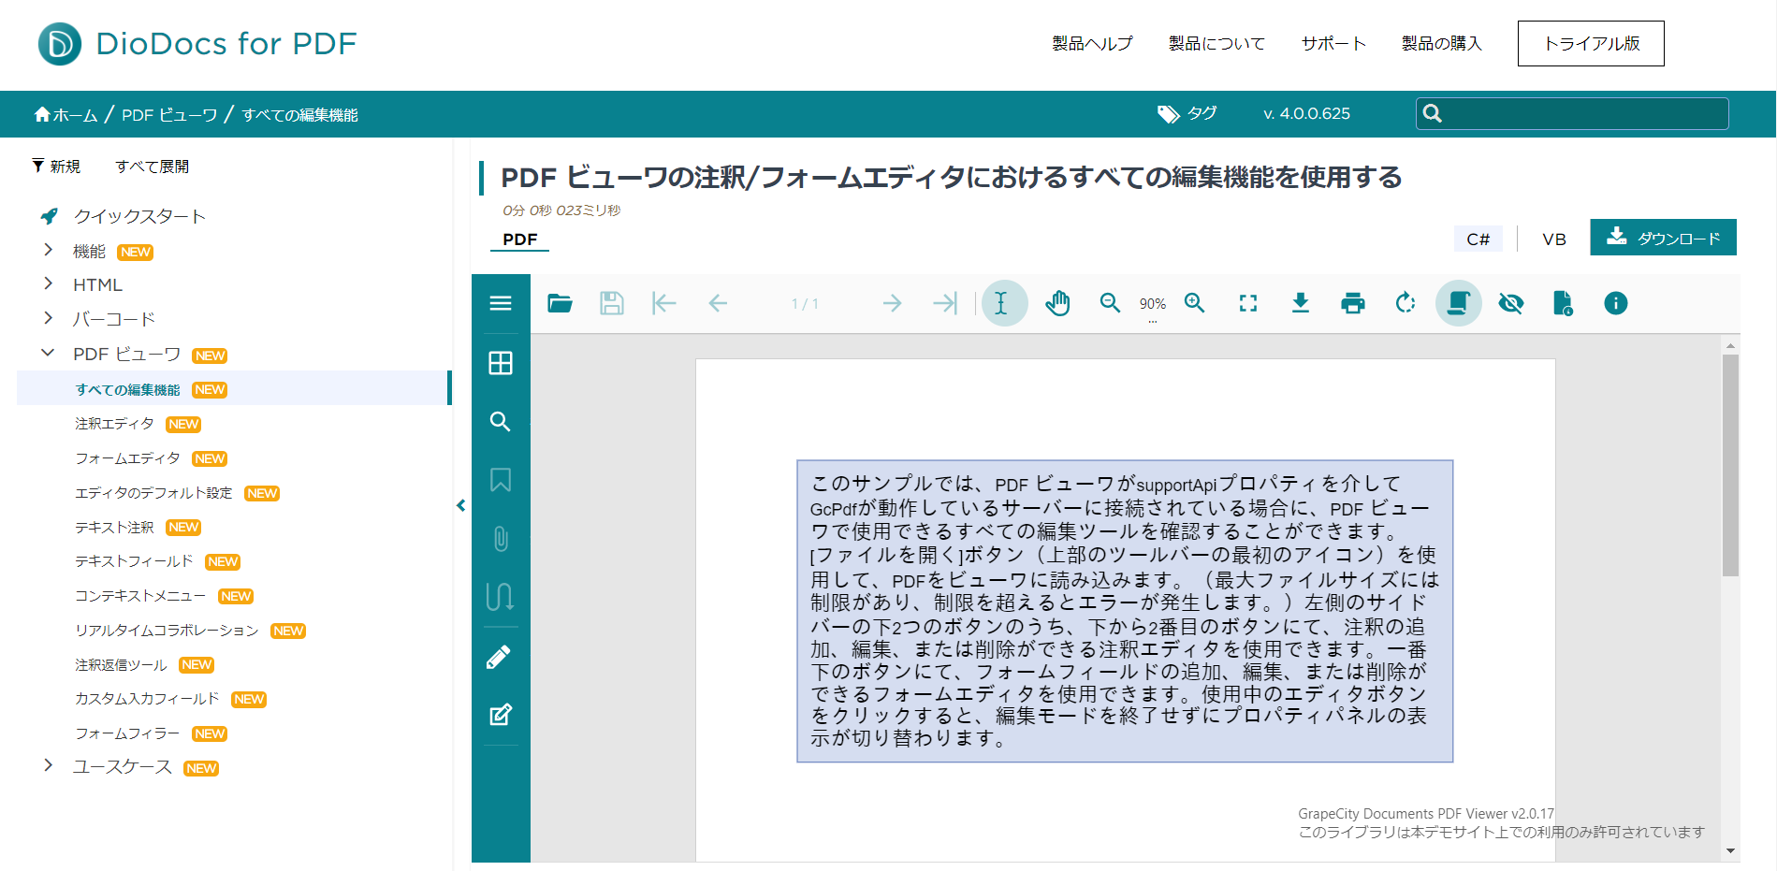Click the トライアル版 button
Screen dimensions: 1777x871
pyautogui.click(x=1591, y=43)
